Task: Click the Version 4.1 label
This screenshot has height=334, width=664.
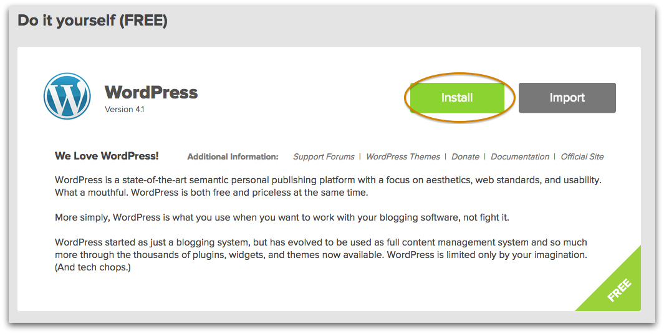Action: click(125, 109)
